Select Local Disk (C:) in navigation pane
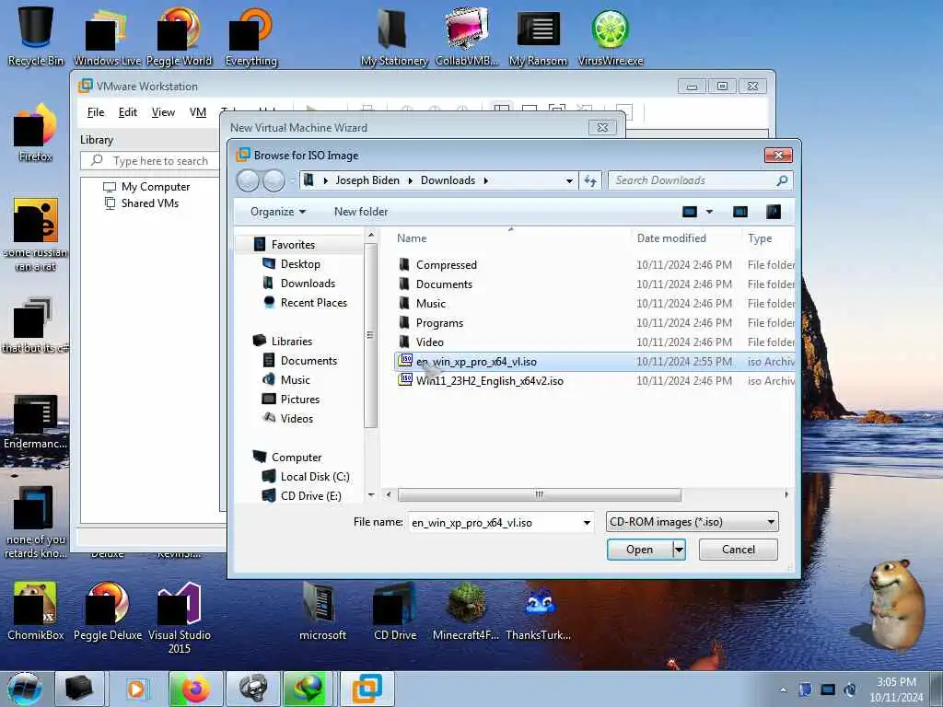 pos(306,477)
